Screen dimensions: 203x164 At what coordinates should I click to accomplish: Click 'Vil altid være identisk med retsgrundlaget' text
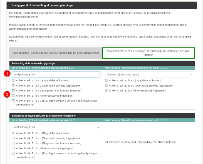pos(141,142)
